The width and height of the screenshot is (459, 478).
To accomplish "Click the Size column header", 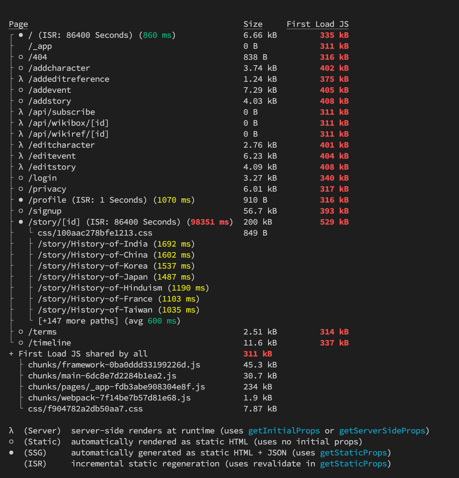I will 253,24.
